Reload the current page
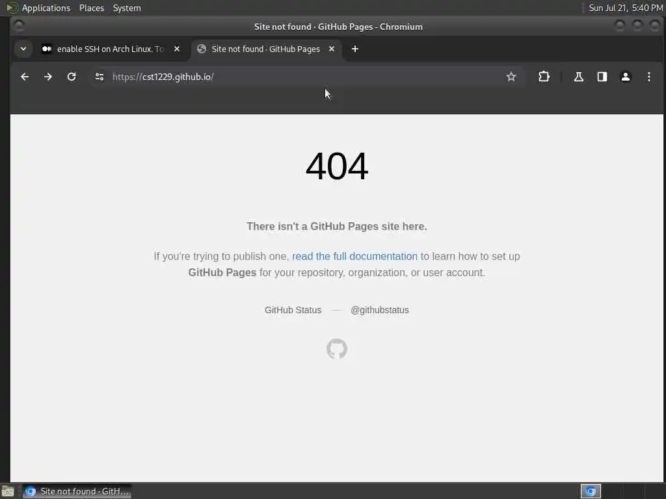 72,77
